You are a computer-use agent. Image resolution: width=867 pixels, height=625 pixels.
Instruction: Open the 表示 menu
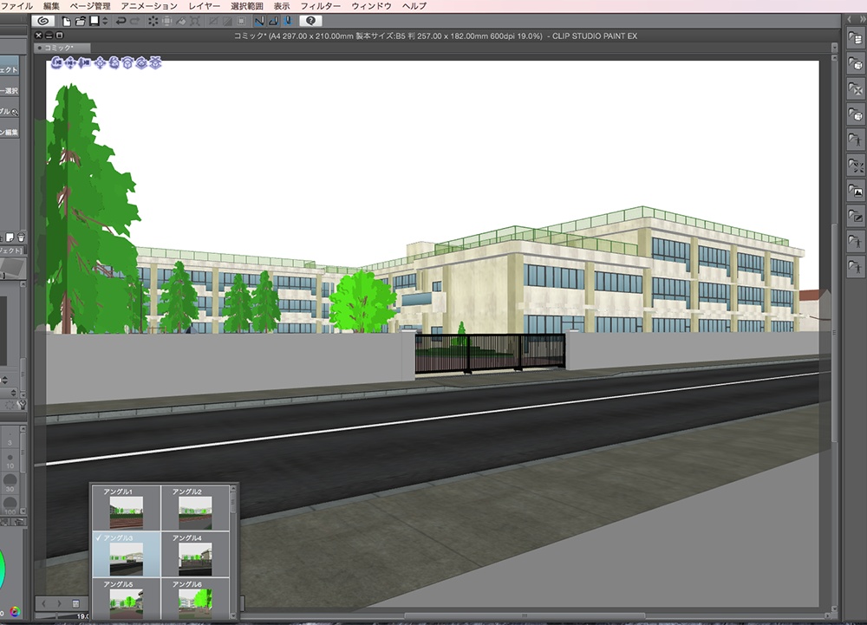pyautogui.click(x=282, y=6)
